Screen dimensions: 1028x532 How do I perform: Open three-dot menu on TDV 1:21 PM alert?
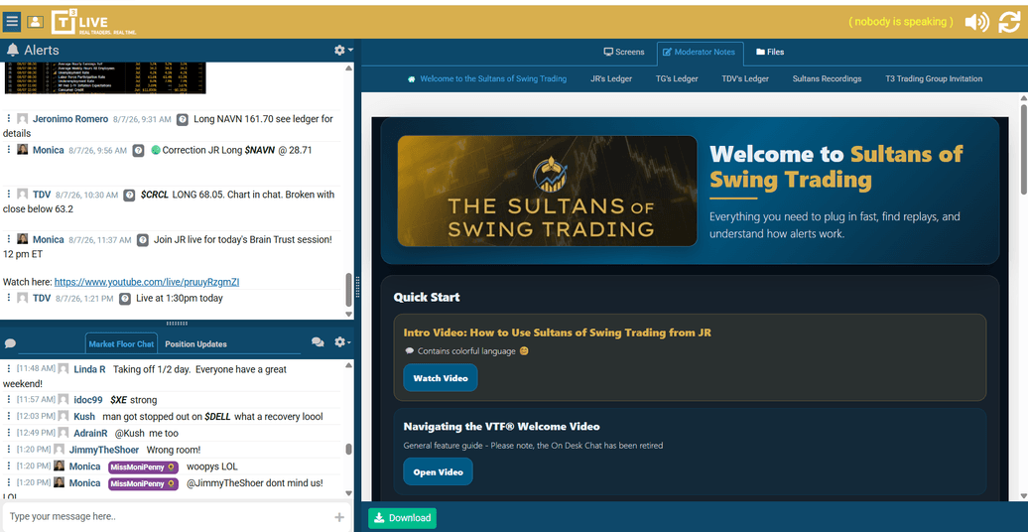[9, 298]
